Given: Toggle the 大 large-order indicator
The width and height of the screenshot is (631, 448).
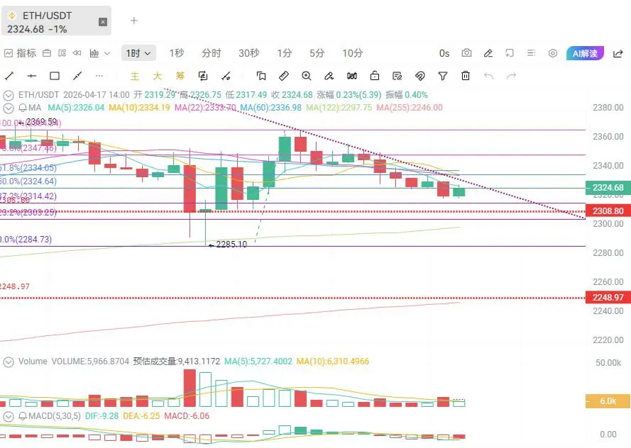Looking at the screenshot, I should click(158, 76).
